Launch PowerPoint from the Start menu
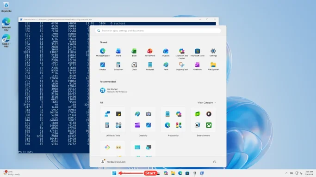 [150, 53]
